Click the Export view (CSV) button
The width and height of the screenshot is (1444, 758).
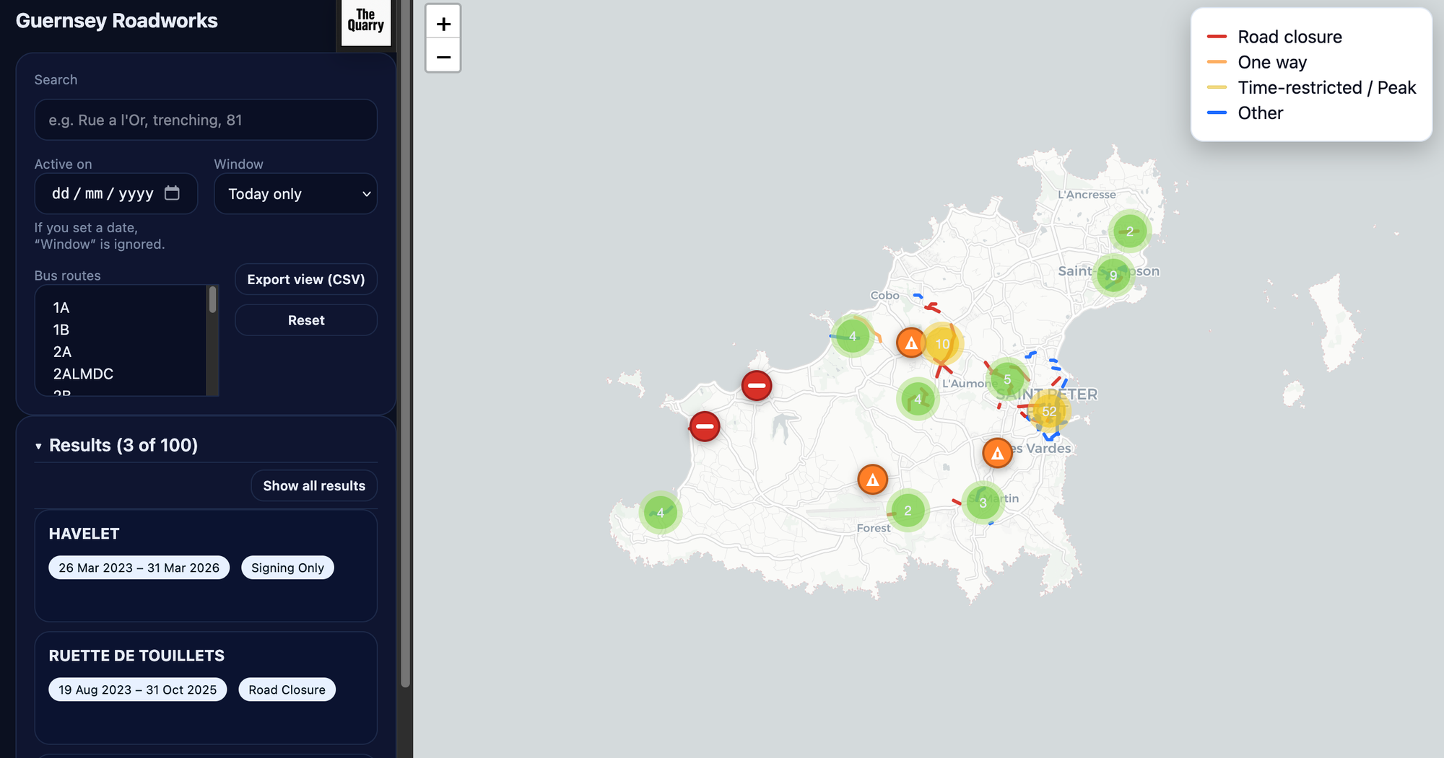[306, 280]
